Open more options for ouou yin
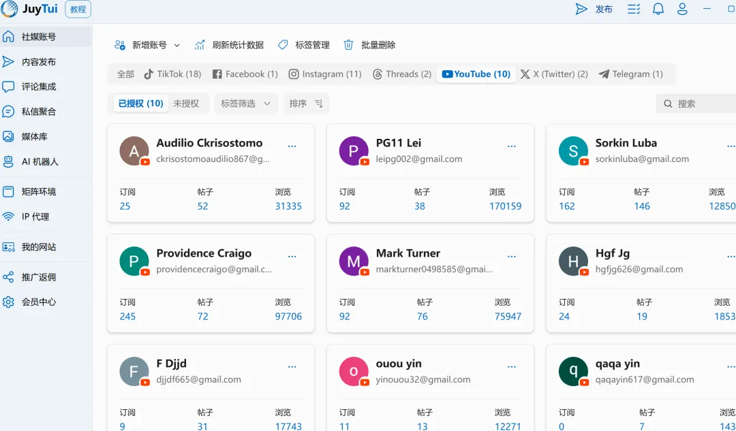The height and width of the screenshot is (431, 736). tap(512, 367)
